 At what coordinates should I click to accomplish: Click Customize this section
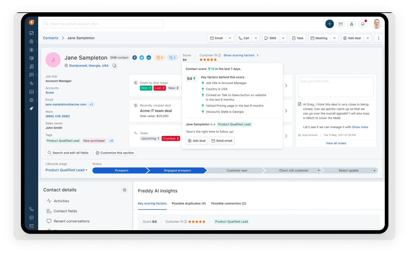115,153
